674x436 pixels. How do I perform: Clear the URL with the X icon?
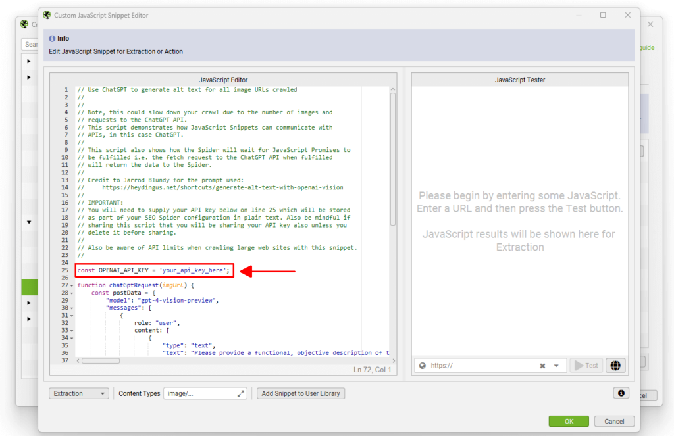[542, 366]
